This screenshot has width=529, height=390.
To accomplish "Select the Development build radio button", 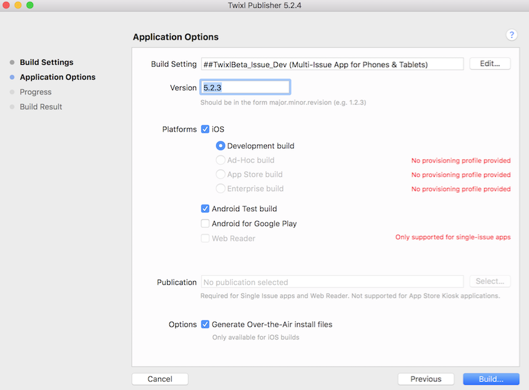I will click(x=220, y=146).
